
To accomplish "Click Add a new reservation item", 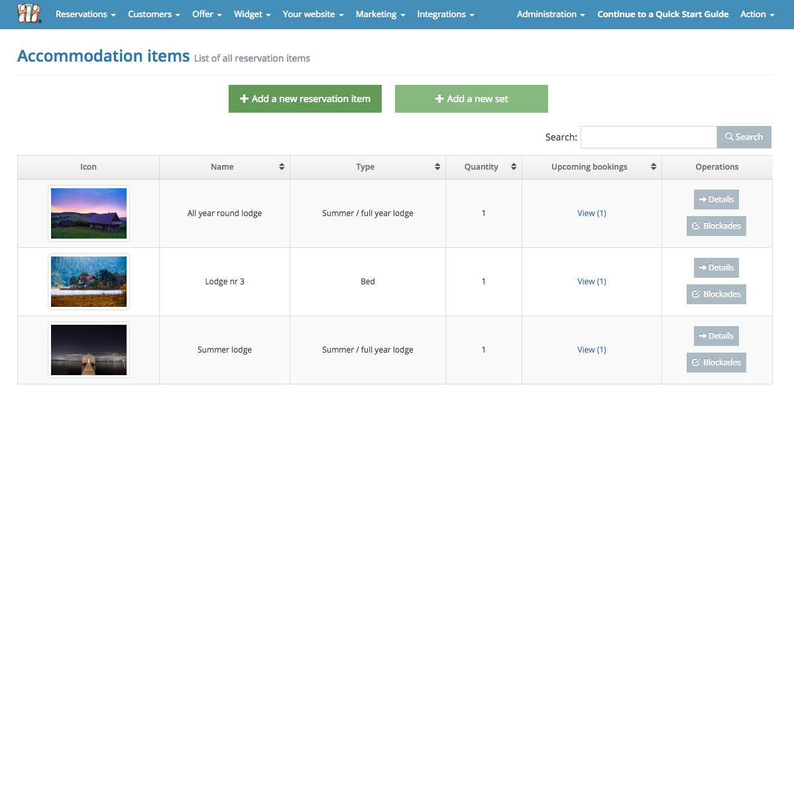I will point(305,99).
